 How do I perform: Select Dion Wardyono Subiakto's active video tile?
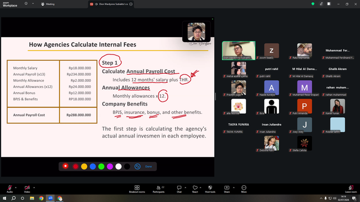pos(238,50)
